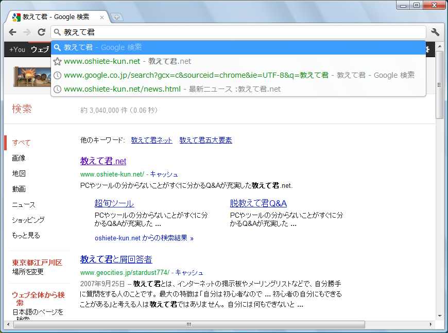Open the 脱教えて君Q&A sitelink
448x333 pixels.
click(259, 203)
